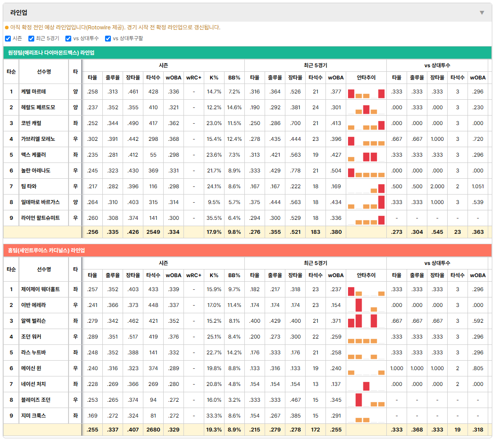The height and width of the screenshot is (441, 495).
Task: Uncheck the vs 상대투구팔 checkbox
Action: (x=108, y=38)
